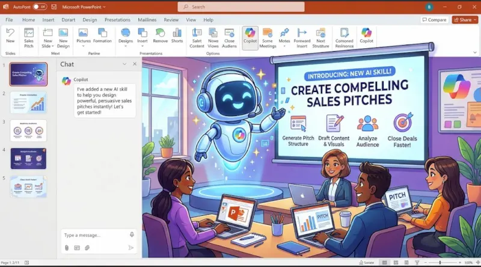This screenshot has height=267, width=481.
Task: Click the 100% zoom level text
Action: (468, 263)
